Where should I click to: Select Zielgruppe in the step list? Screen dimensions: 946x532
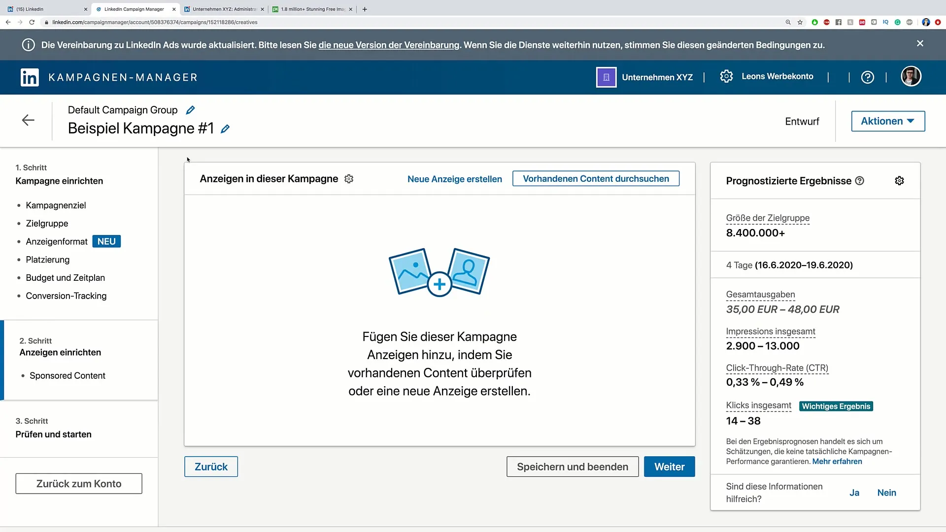coord(47,224)
